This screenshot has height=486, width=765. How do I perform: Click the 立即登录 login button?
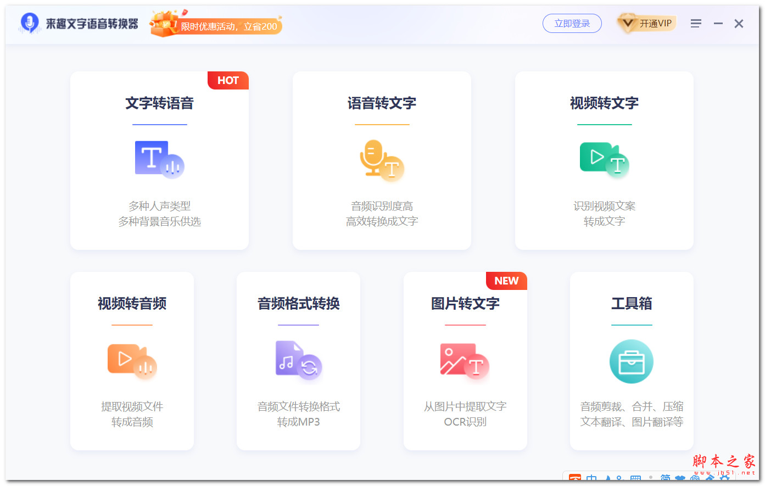(x=572, y=23)
